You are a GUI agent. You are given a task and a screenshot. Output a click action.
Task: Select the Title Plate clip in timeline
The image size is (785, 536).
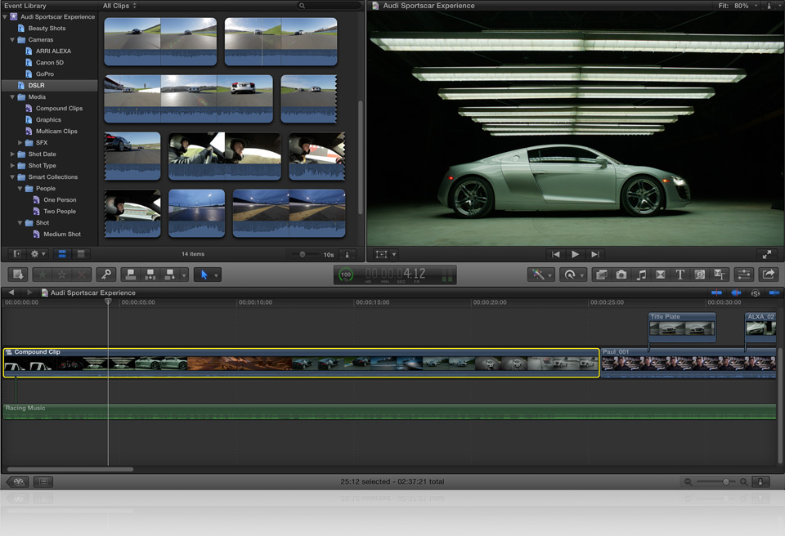(682, 327)
